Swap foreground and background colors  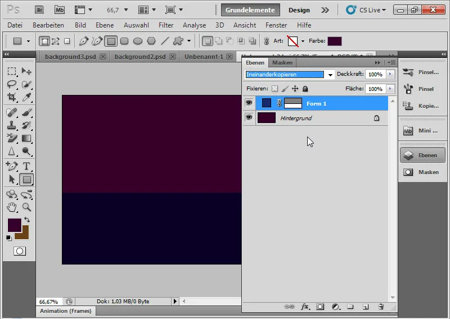(27, 220)
